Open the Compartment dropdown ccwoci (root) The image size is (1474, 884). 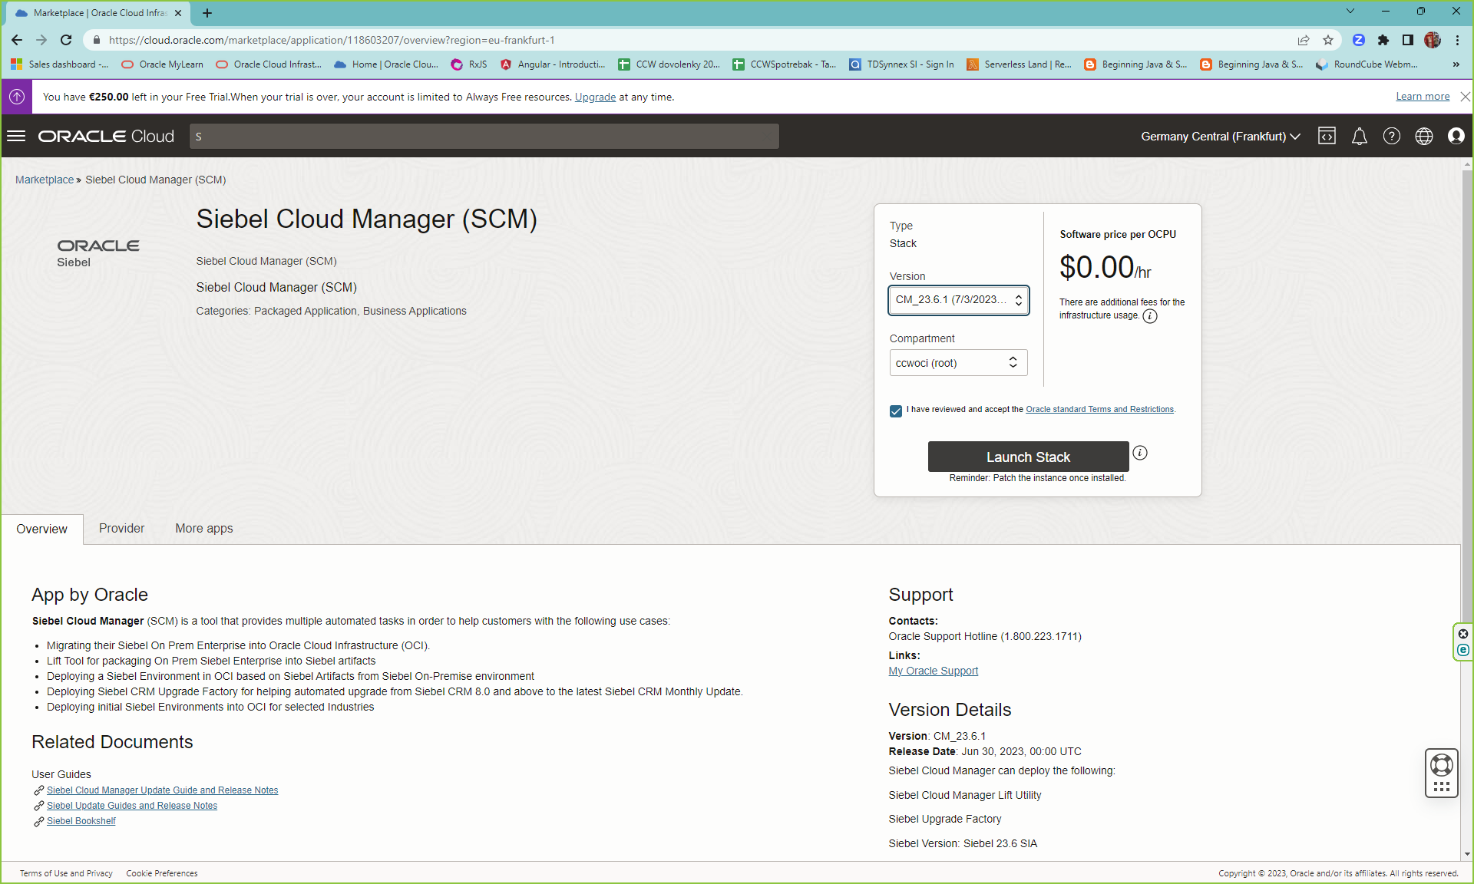point(958,363)
